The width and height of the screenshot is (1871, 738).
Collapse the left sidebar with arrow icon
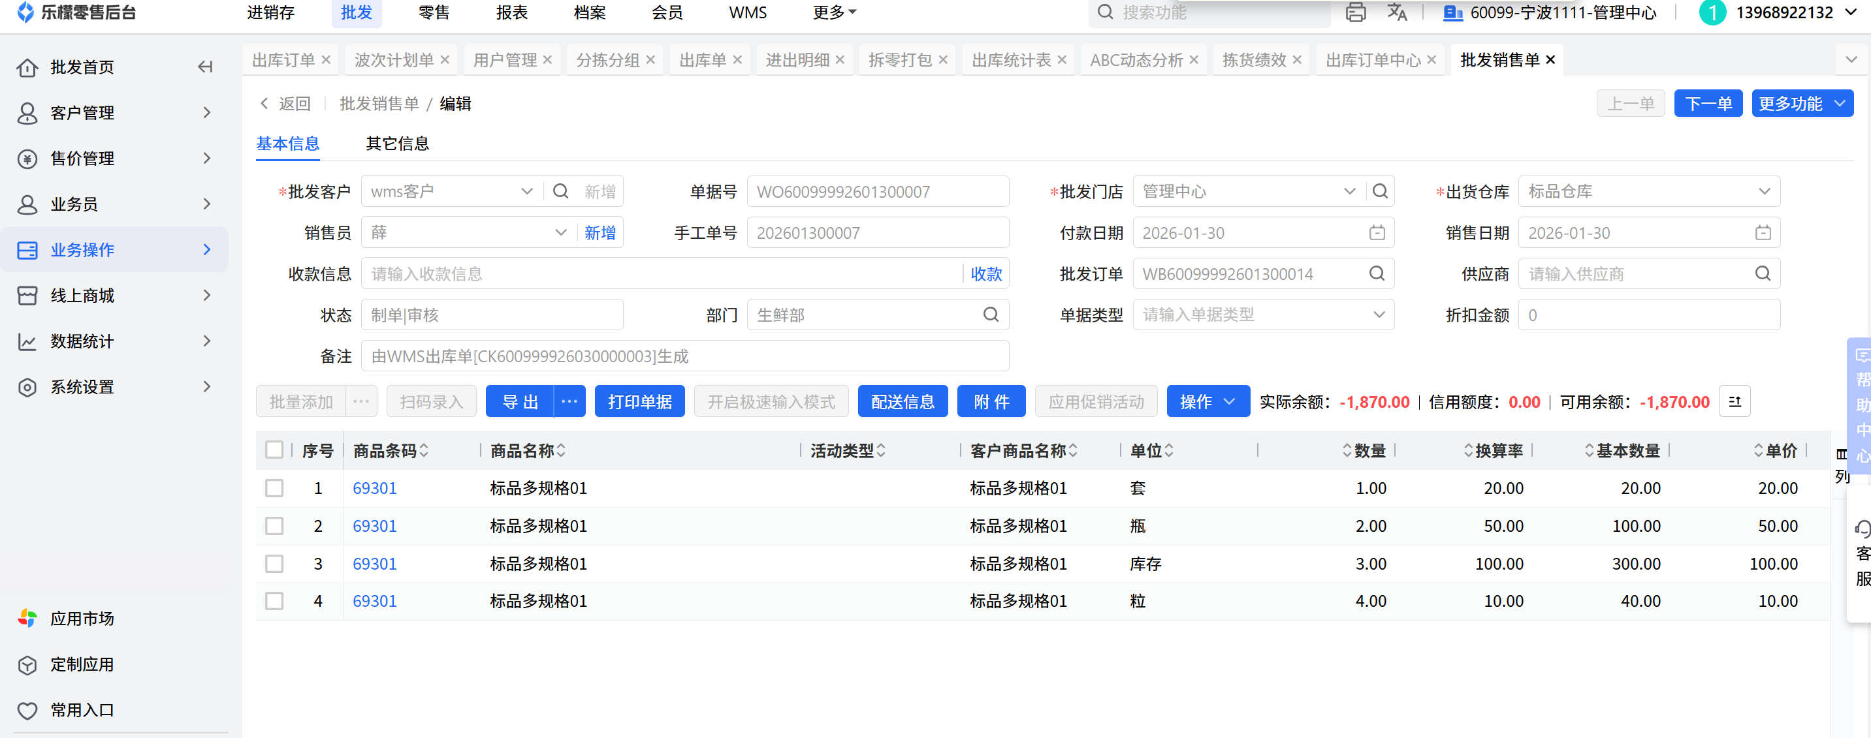pos(206,67)
